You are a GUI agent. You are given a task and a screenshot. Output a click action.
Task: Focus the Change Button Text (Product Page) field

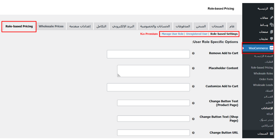tap(153, 103)
